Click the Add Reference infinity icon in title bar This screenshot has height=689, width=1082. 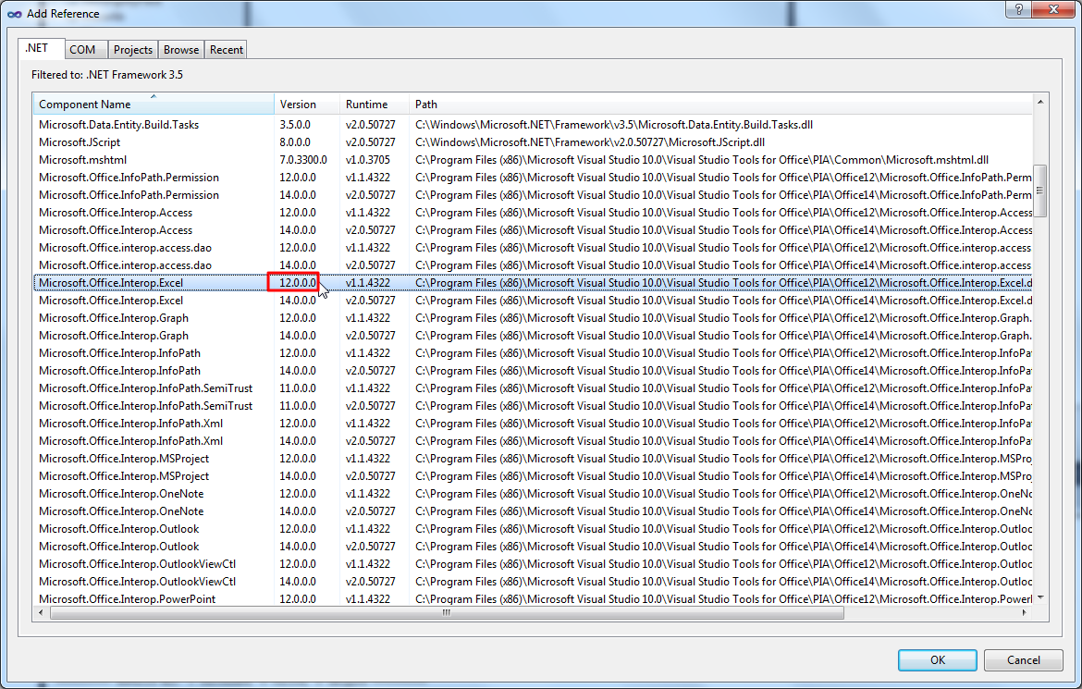click(x=15, y=14)
